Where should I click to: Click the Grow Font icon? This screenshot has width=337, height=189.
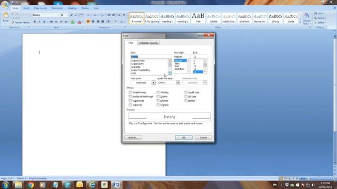pyautogui.click(x=72, y=15)
